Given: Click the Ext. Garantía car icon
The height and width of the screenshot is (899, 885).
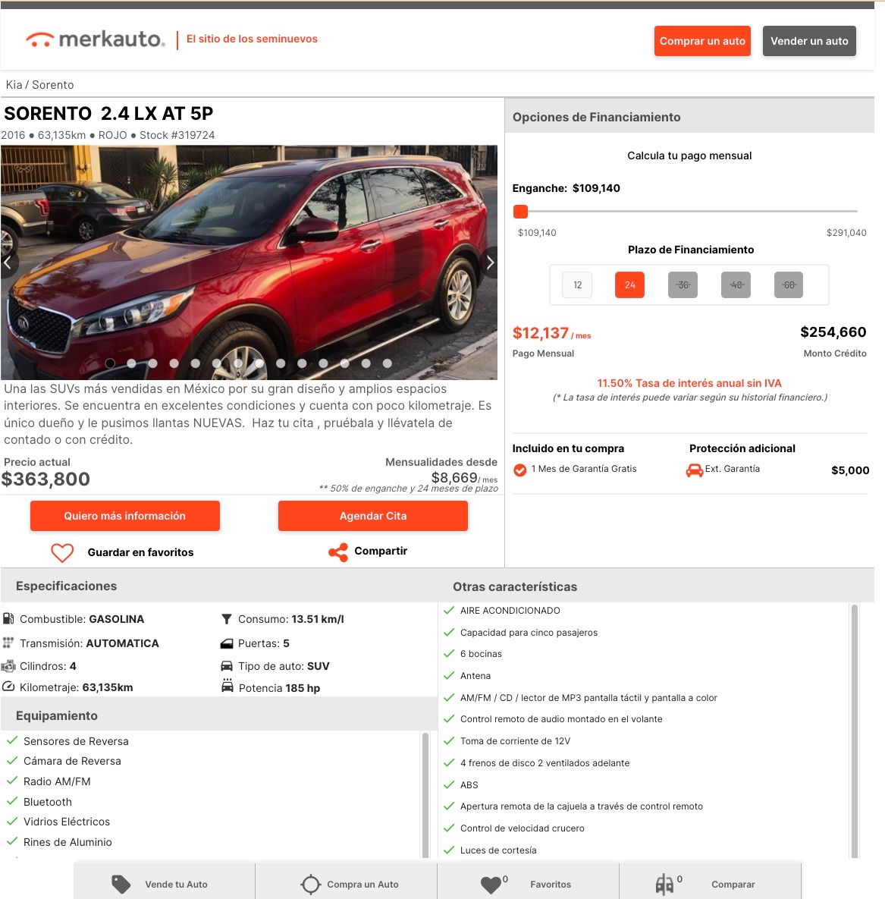Looking at the screenshot, I should pyautogui.click(x=694, y=470).
